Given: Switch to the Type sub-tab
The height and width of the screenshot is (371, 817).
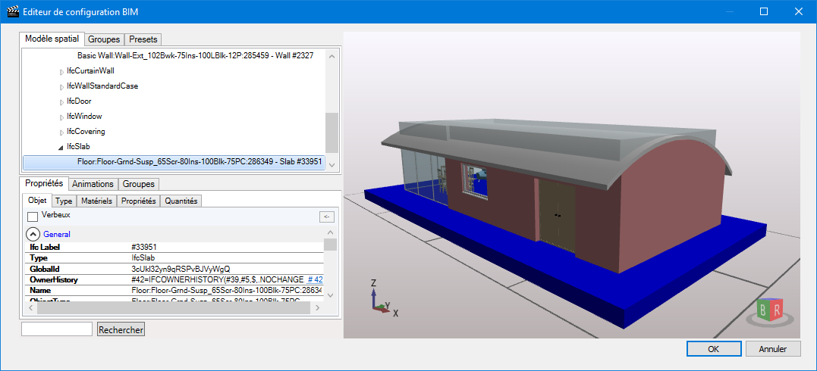Looking at the screenshot, I should pos(64,201).
